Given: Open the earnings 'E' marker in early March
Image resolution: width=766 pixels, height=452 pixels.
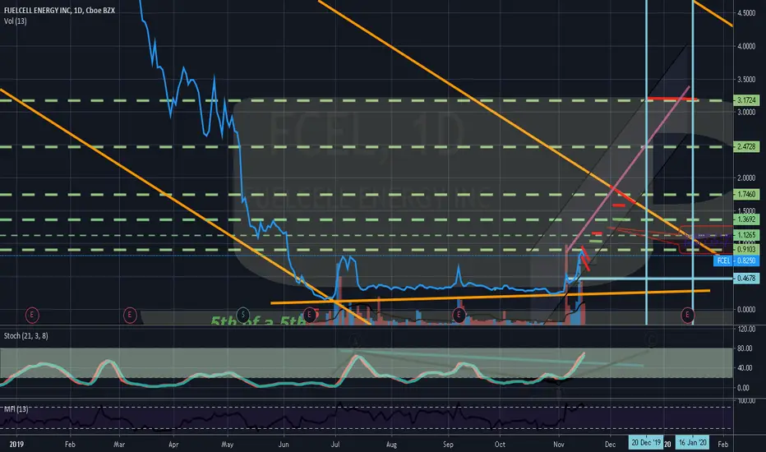Looking at the screenshot, I should click(130, 315).
